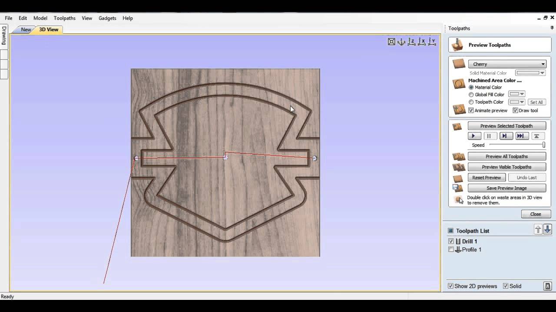Click Preview Selected Toolpath button
Screen dimensions: 556x312
[506, 126]
